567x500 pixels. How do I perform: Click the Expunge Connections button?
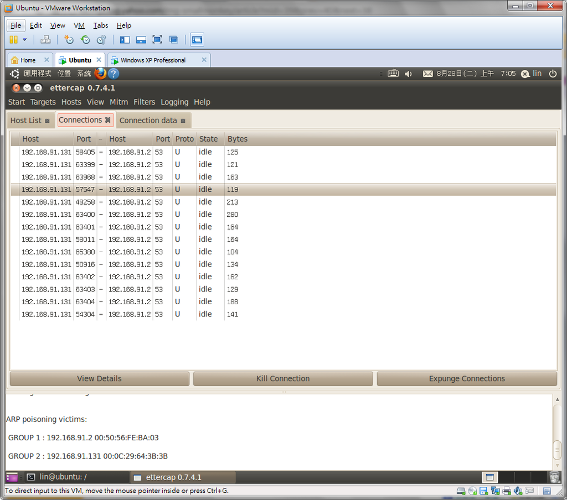click(x=467, y=379)
